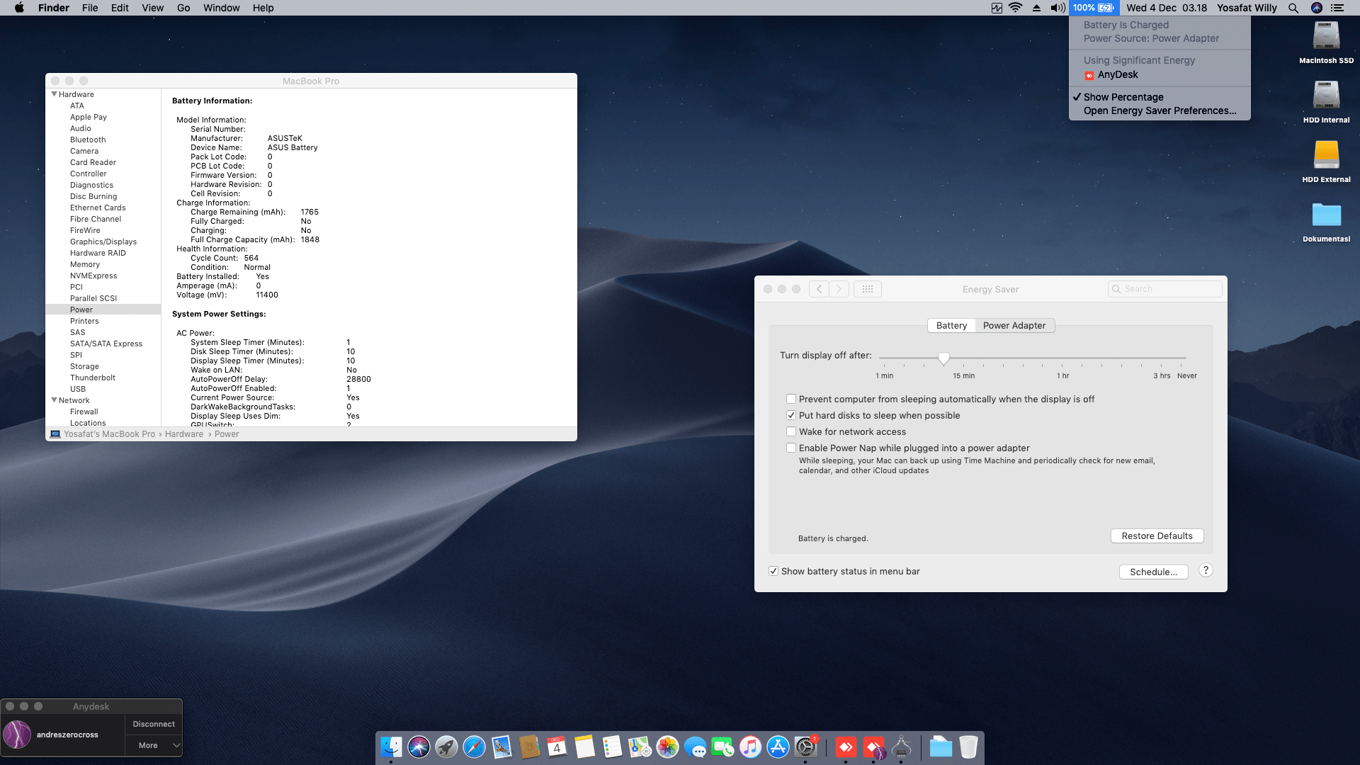Open Trash in the Dock
The width and height of the screenshot is (1360, 765).
[x=968, y=747]
